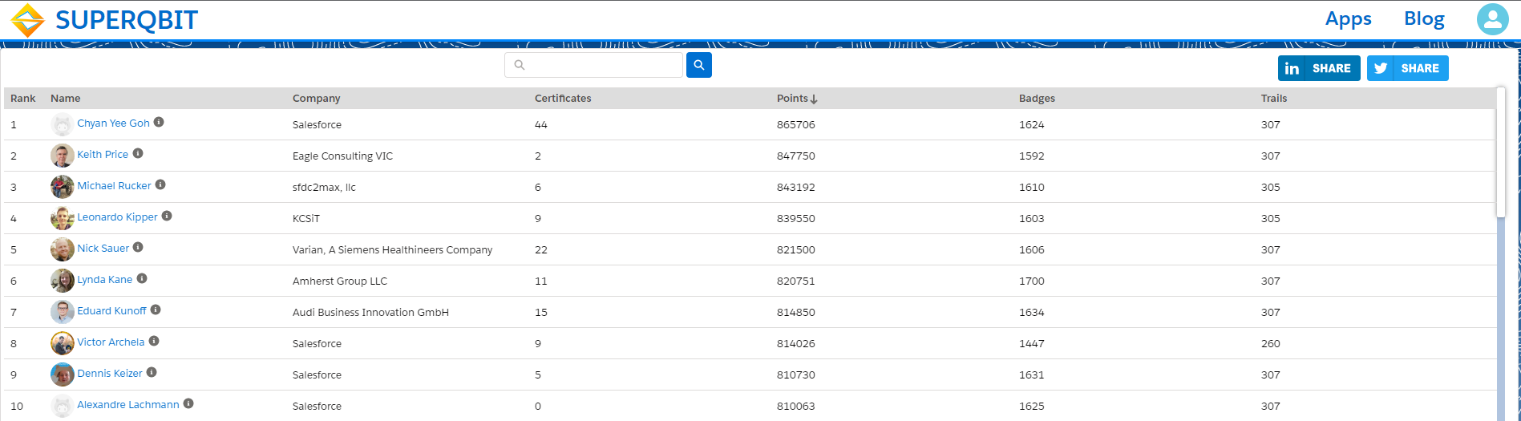Select company sfdc2max, llc
This screenshot has height=421, width=1521.
(x=324, y=188)
